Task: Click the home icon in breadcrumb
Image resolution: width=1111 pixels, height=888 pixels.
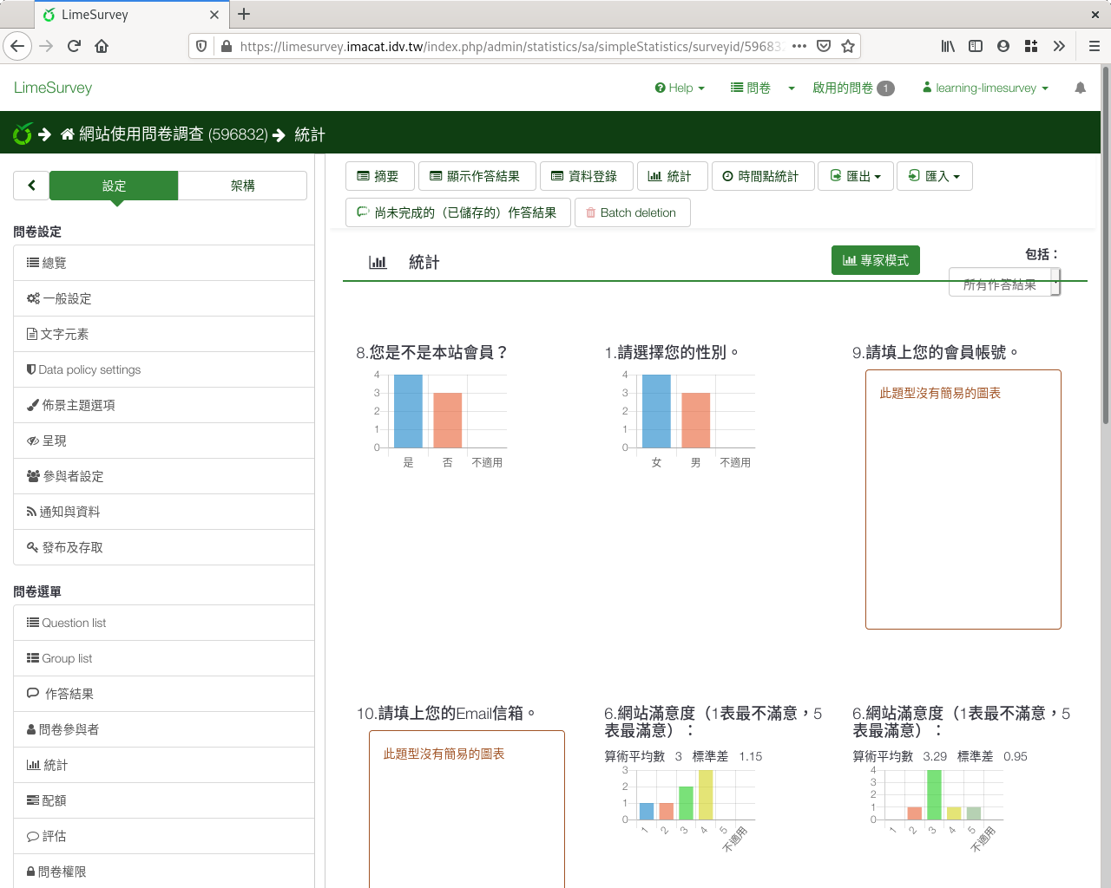Action: (x=68, y=134)
